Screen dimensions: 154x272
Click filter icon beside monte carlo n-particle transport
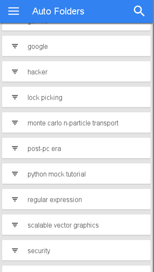click(x=15, y=123)
